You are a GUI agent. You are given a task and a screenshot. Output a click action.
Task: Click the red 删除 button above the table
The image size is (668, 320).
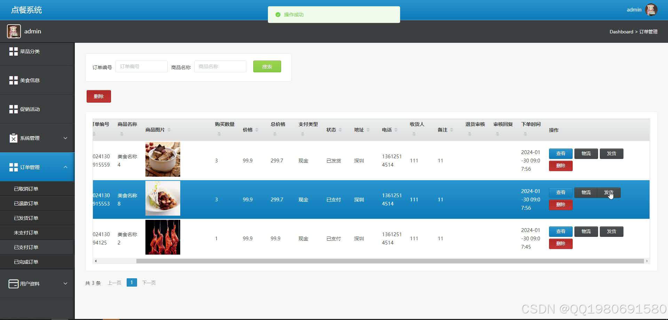(99, 96)
